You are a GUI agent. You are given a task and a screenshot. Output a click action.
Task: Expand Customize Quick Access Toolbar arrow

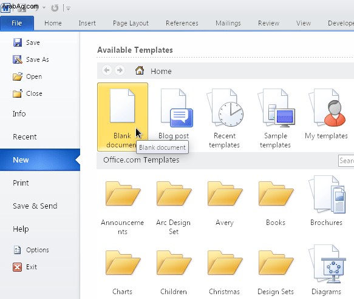68,8
